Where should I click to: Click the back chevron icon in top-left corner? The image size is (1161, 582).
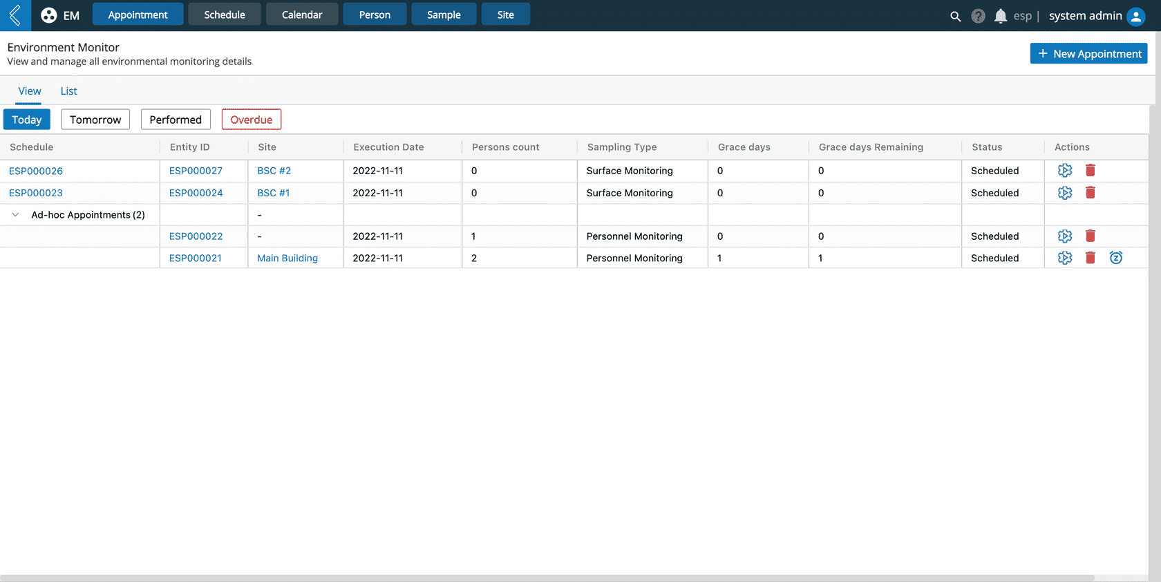point(15,15)
